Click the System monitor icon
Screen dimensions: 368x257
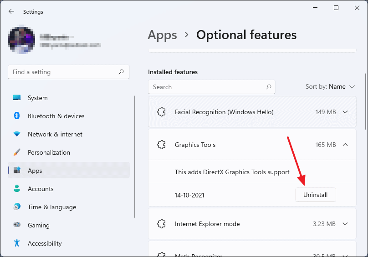click(17, 97)
